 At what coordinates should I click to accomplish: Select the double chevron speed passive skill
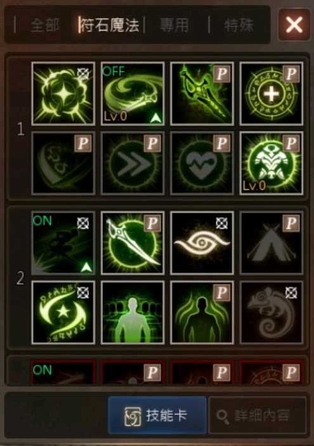point(133,163)
